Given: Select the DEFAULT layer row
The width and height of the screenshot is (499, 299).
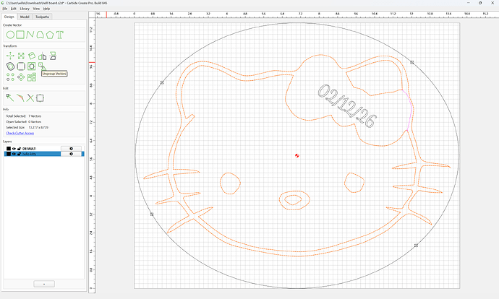Looking at the screenshot, I should 44,149.
